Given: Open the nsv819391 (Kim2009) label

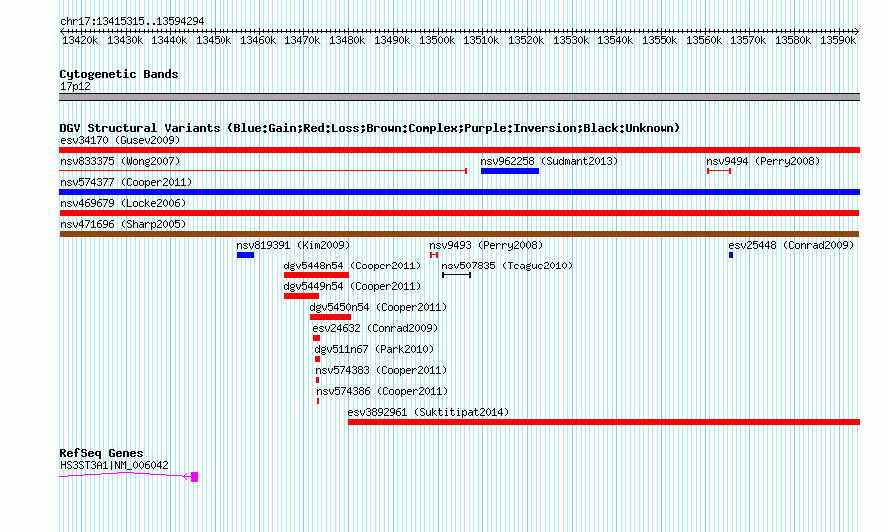Looking at the screenshot, I should tap(293, 245).
